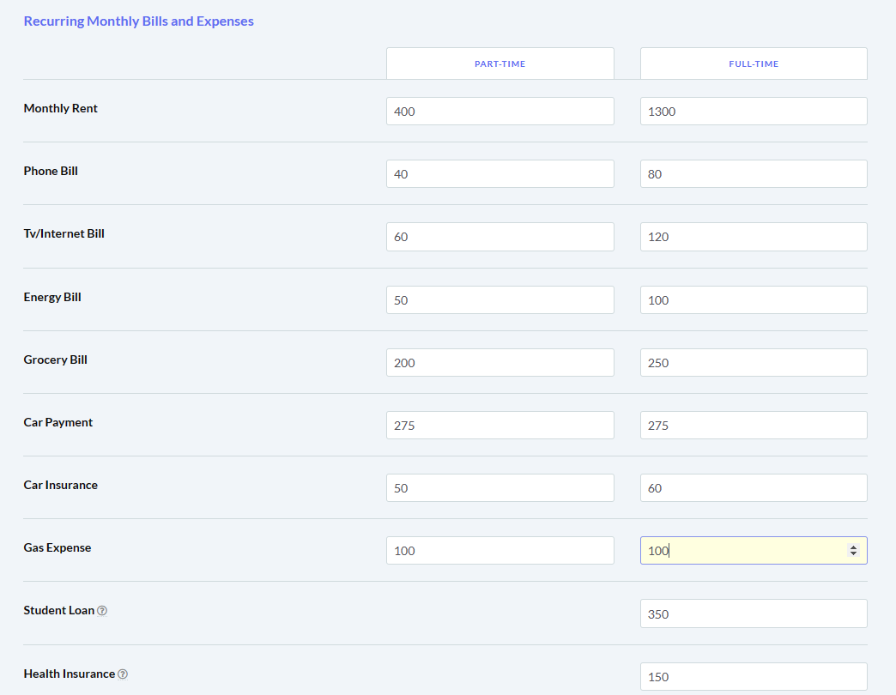The height and width of the screenshot is (695, 896).
Task: Select the Health Insurance field showing 150
Action: 754,677
